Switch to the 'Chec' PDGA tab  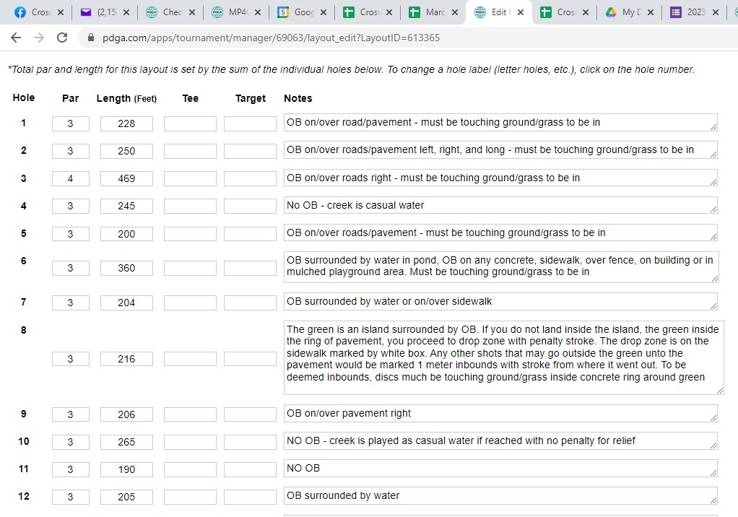point(171,12)
